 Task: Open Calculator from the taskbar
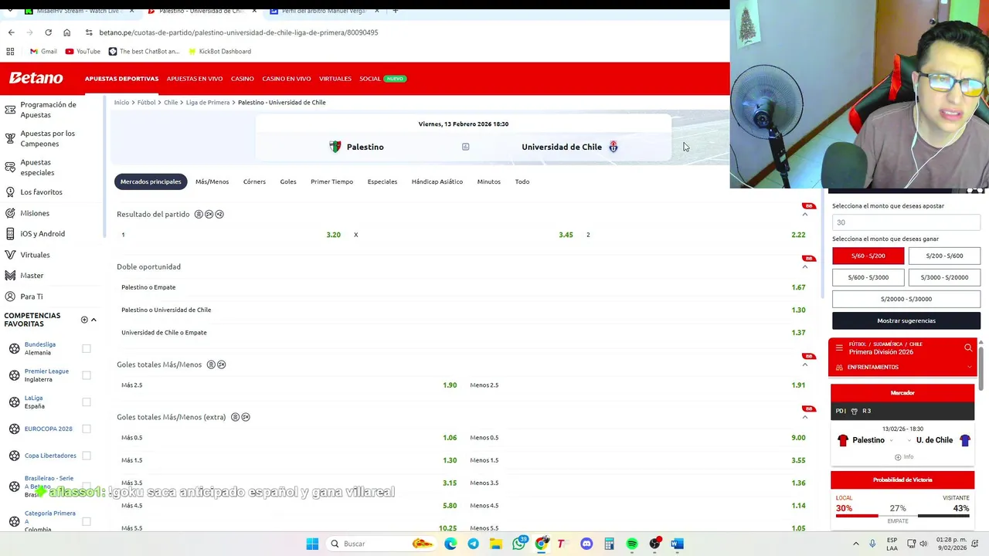point(609,544)
